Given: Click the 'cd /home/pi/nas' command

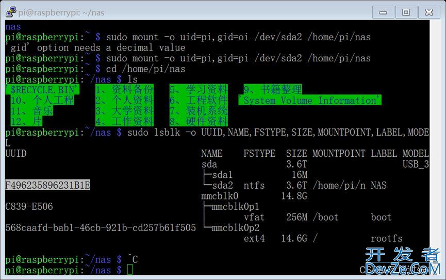Looking at the screenshot, I should click(145, 69).
